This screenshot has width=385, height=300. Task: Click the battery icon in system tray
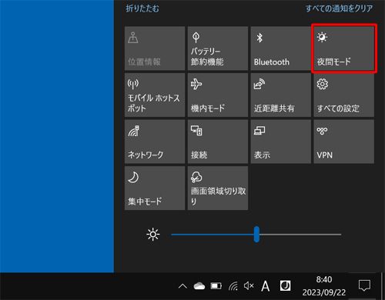click(x=216, y=286)
